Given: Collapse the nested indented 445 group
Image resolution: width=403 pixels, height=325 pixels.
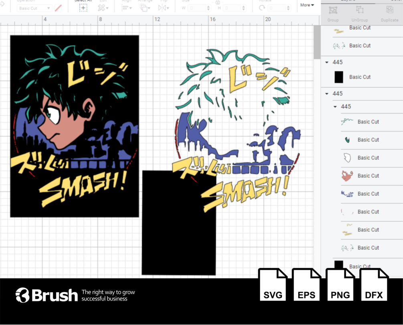Looking at the screenshot, I should (x=335, y=106).
